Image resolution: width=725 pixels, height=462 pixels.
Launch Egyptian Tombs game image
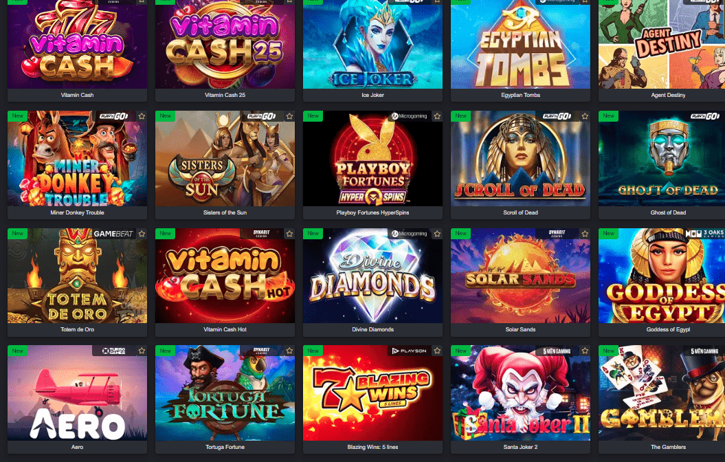click(x=520, y=44)
